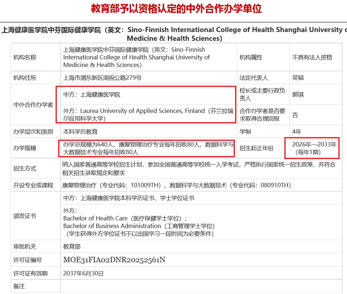Click the license number MOE31FIA02DNR20252561N
This screenshot has width=347, height=294.
114,260
